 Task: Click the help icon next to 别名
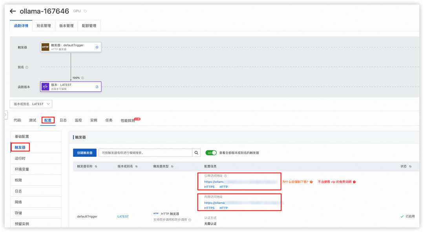pyautogui.click(x=27, y=67)
